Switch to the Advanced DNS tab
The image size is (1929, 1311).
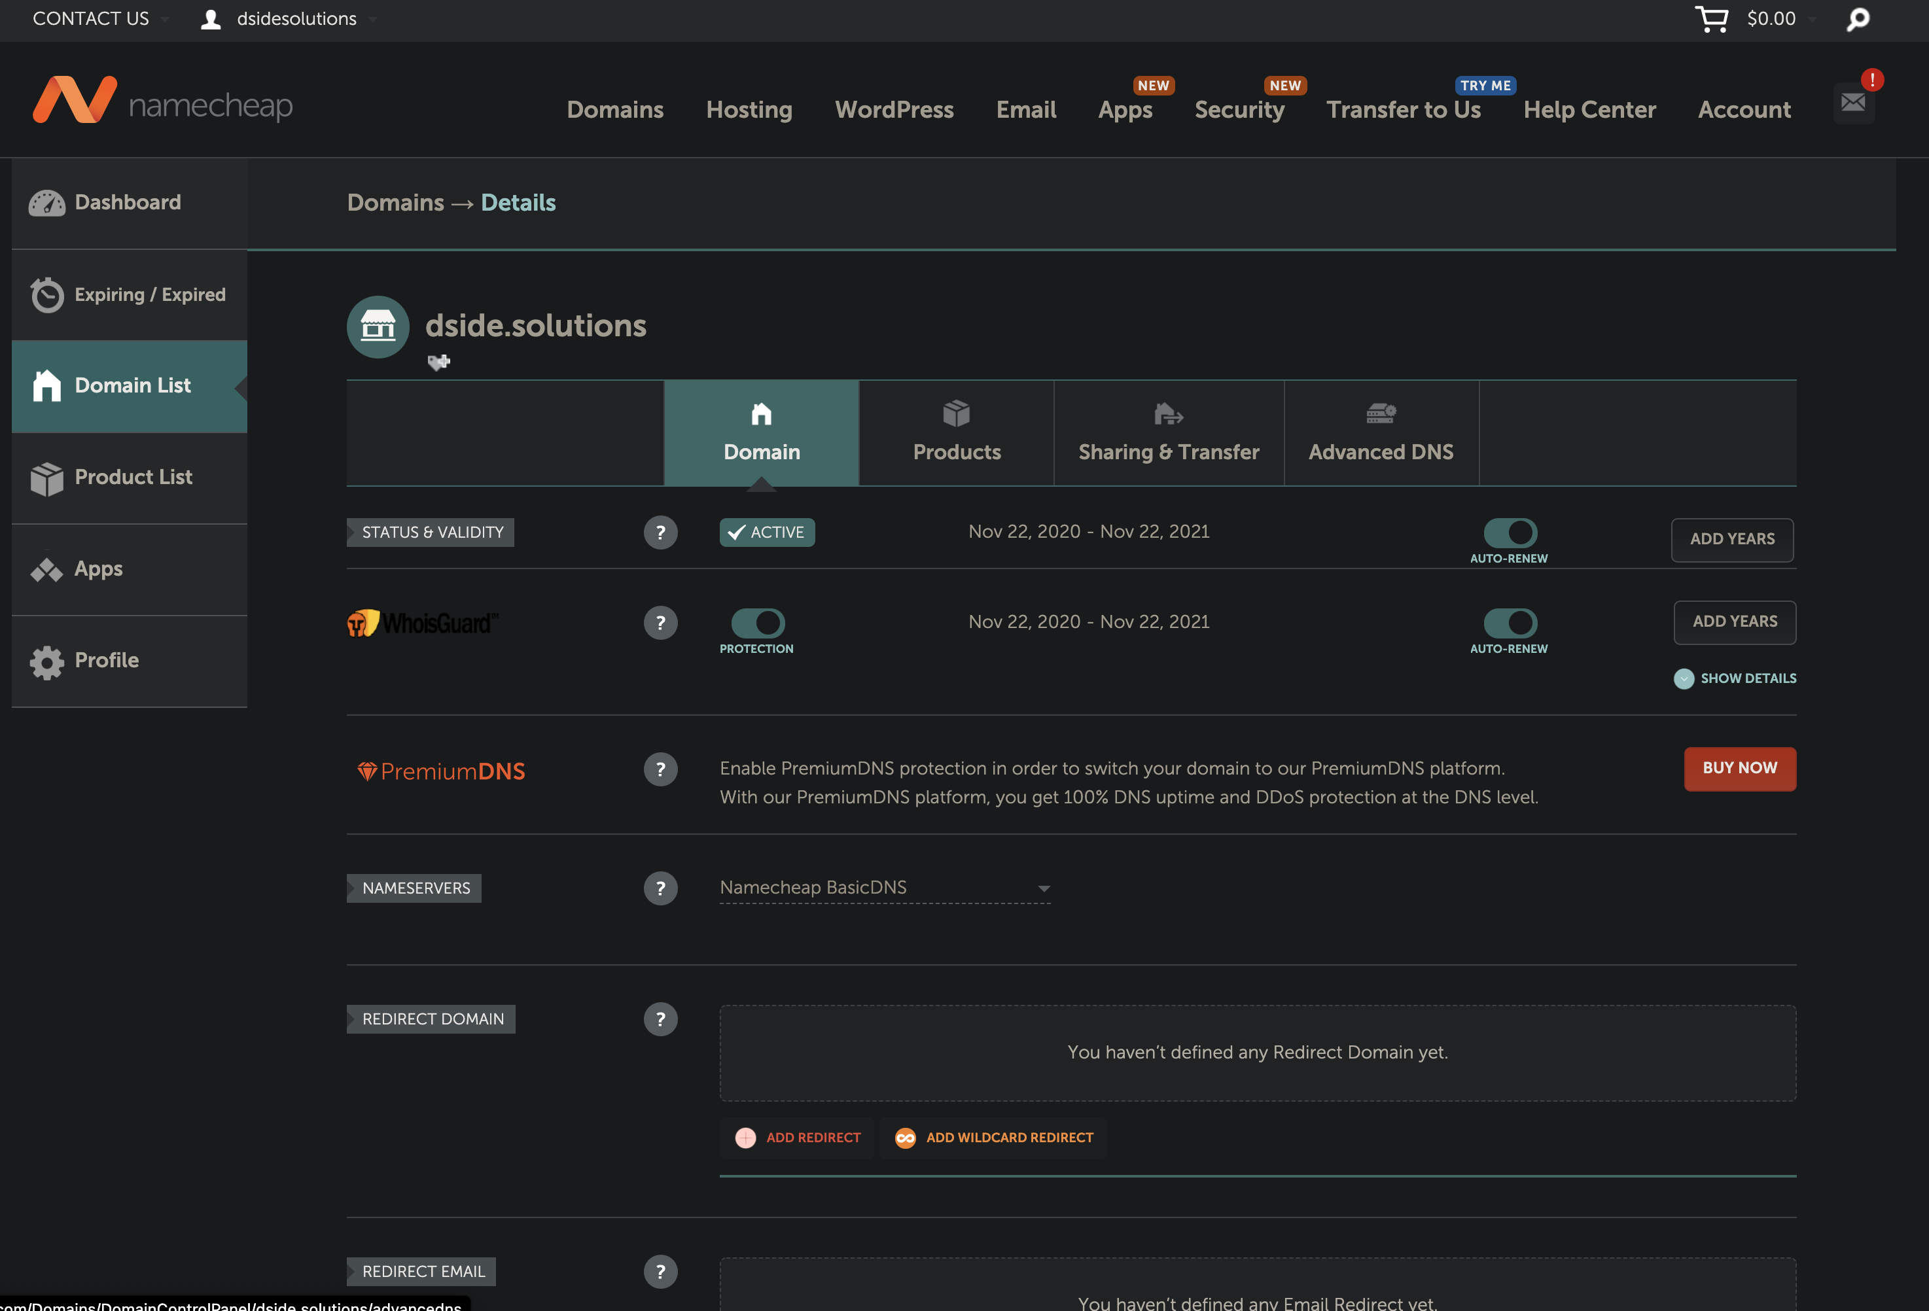click(x=1381, y=433)
